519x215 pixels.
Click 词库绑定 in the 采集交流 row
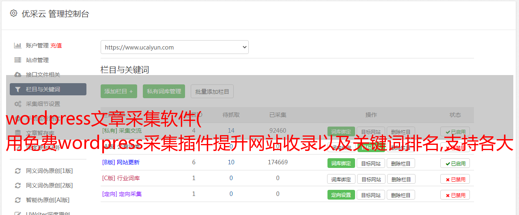pos(341,131)
